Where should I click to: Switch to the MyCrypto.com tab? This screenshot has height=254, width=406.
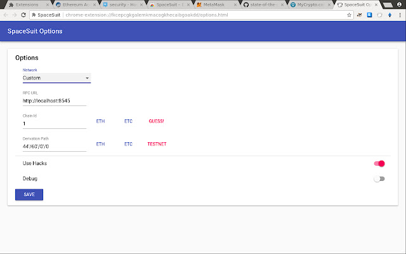[310, 4]
